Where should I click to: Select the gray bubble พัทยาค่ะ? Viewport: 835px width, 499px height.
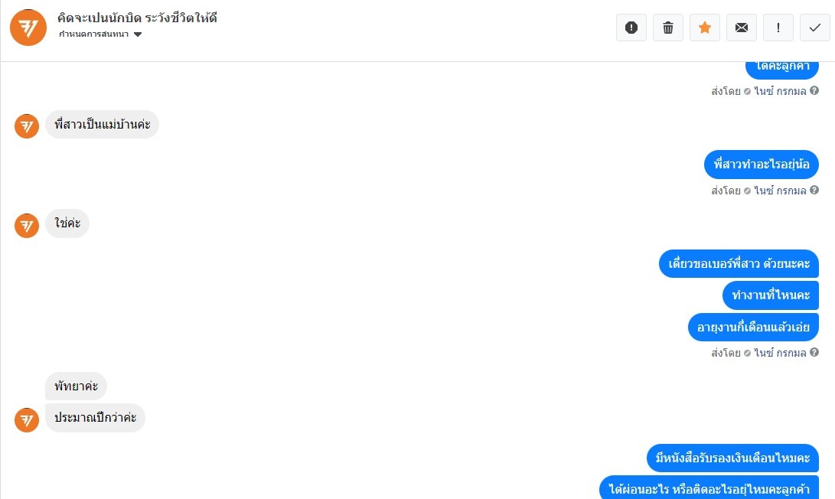click(76, 386)
